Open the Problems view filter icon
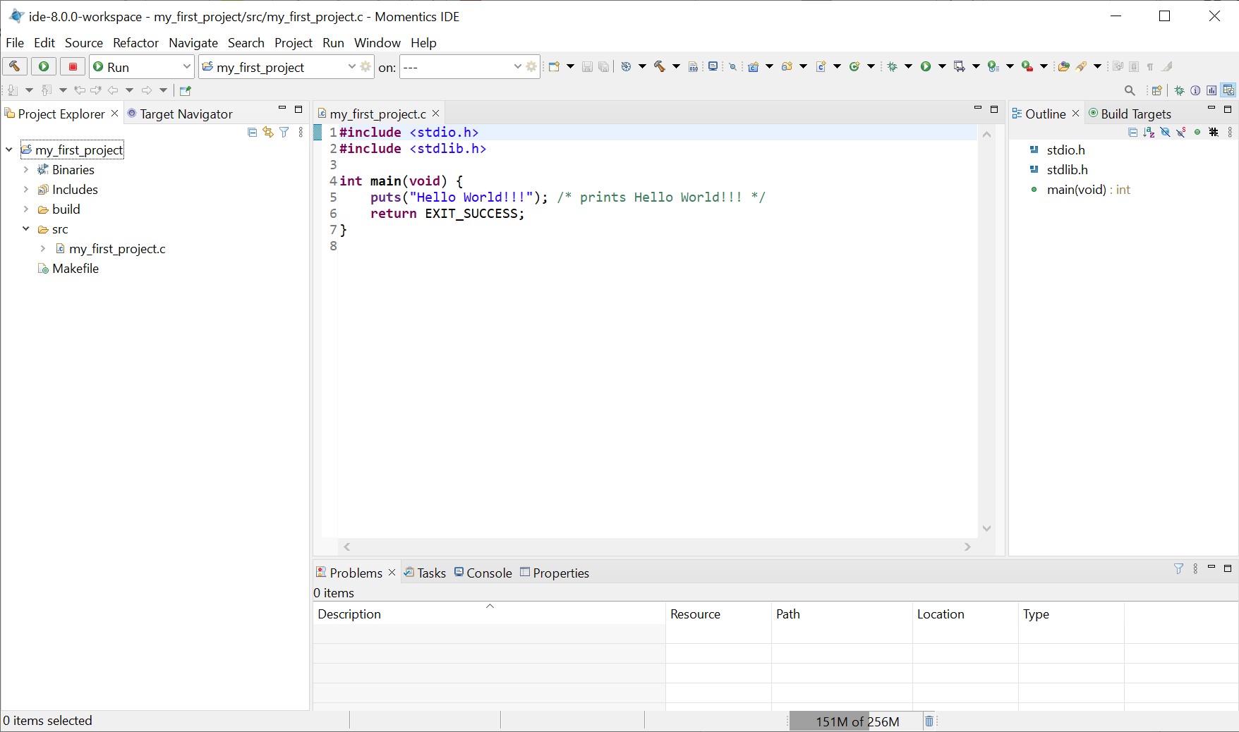 point(1178,568)
